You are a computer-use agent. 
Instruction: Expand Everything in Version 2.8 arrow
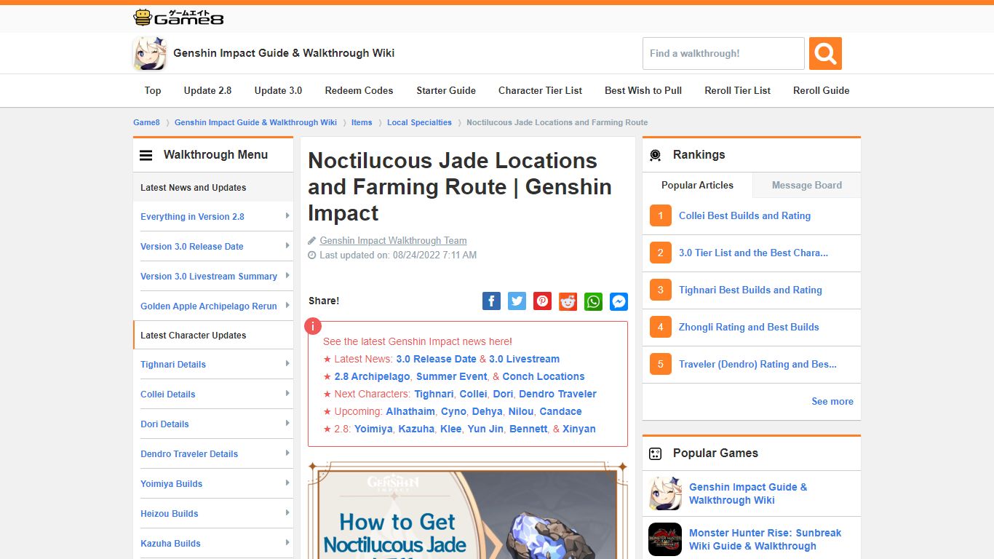point(287,216)
